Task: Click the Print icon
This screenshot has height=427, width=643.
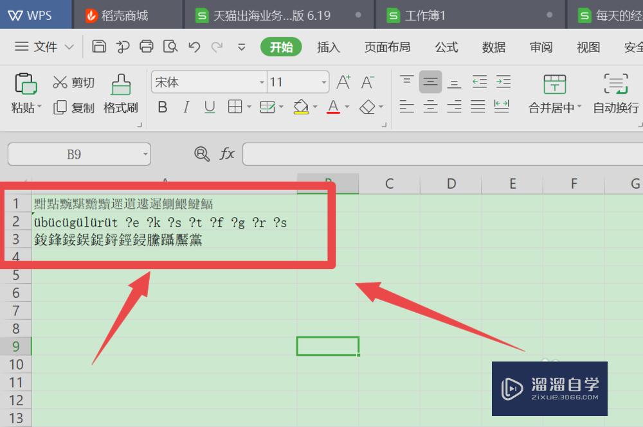Action: 147,46
